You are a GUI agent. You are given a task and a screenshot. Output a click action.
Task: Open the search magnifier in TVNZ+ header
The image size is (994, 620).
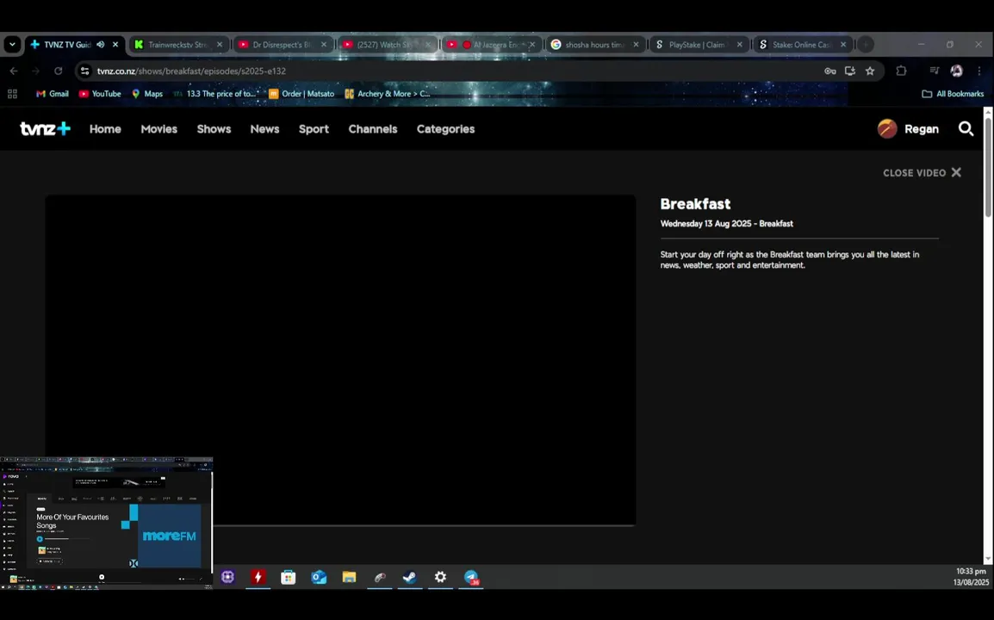tap(966, 128)
